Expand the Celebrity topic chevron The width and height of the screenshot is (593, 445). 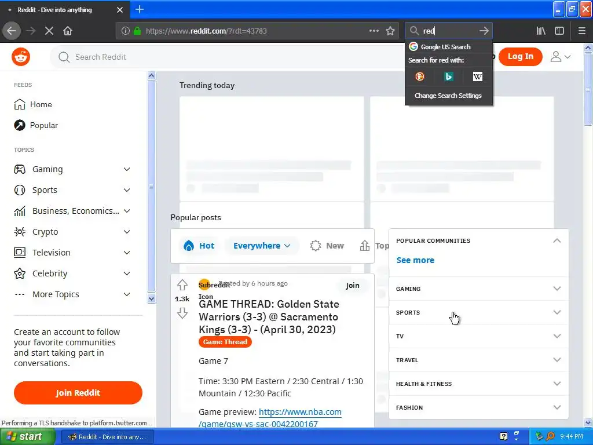[x=127, y=273]
